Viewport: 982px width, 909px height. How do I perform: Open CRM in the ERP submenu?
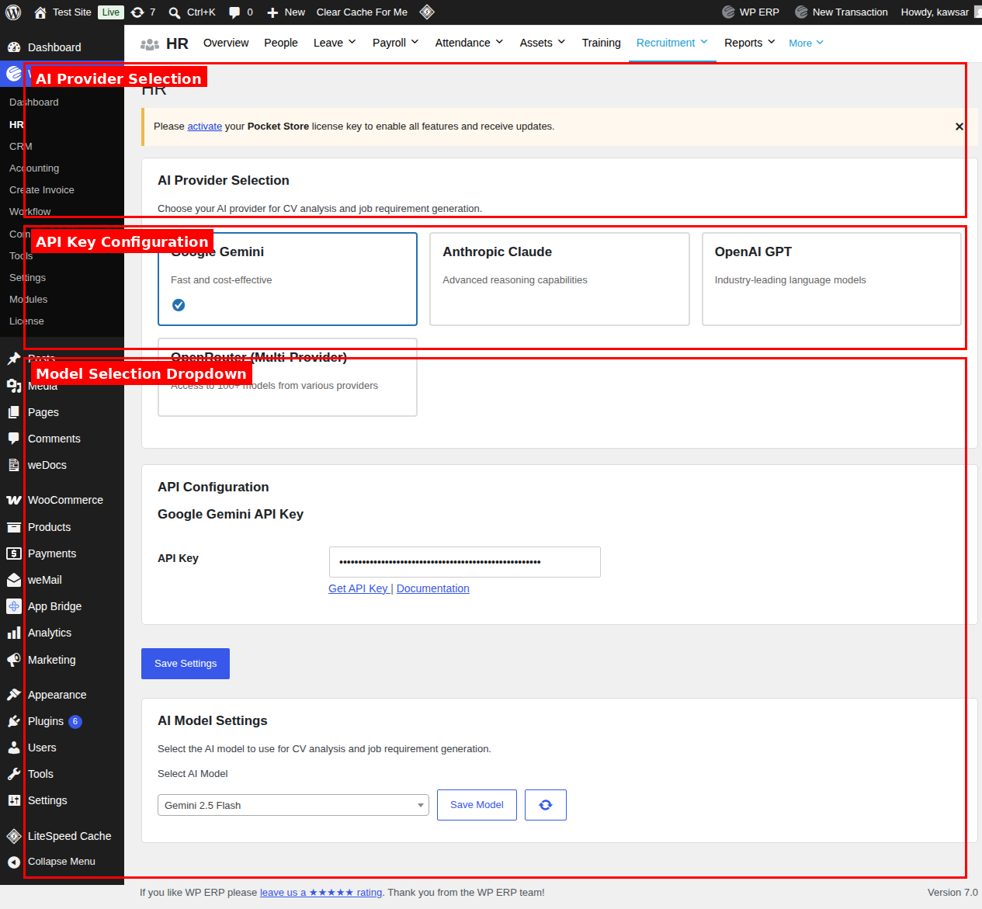coord(21,147)
